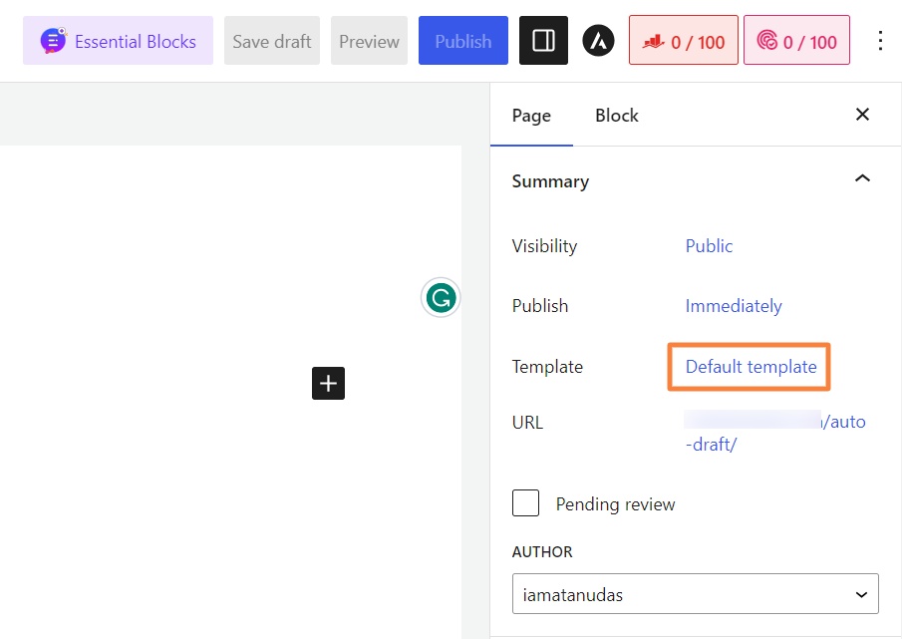Select the Page tab

531,116
